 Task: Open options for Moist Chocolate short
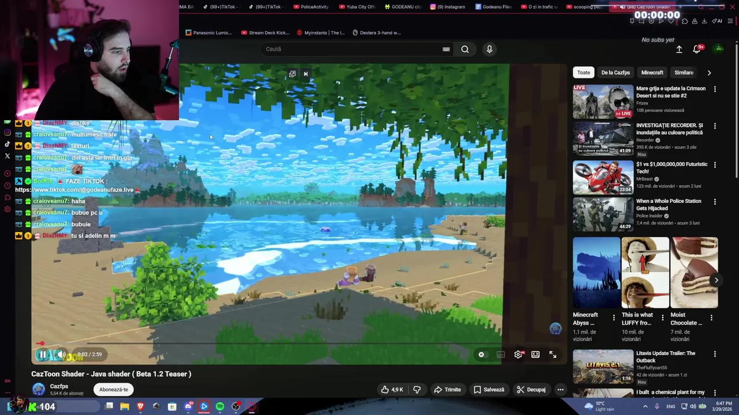point(711,317)
